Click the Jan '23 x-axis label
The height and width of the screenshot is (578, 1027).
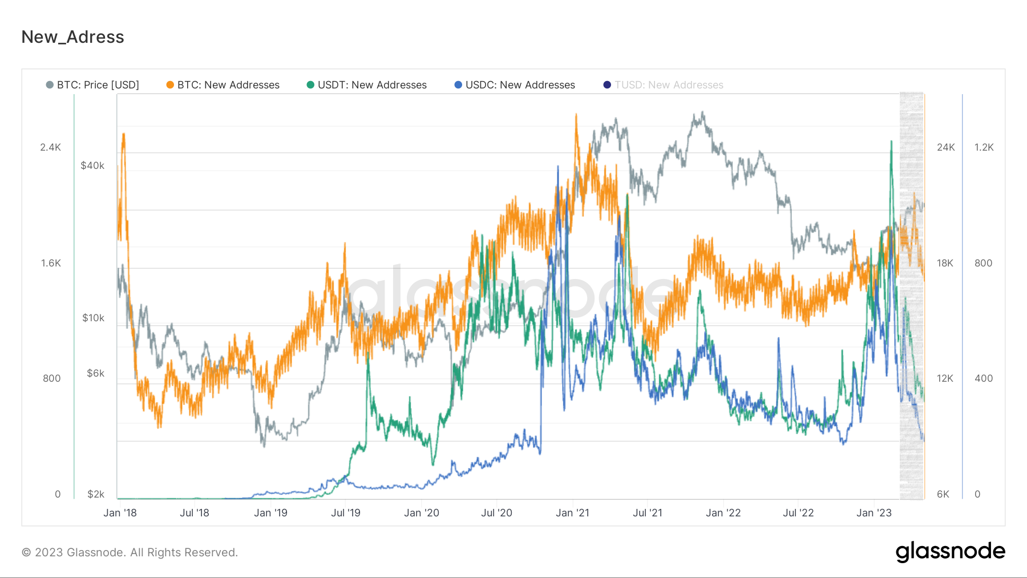coord(874,513)
